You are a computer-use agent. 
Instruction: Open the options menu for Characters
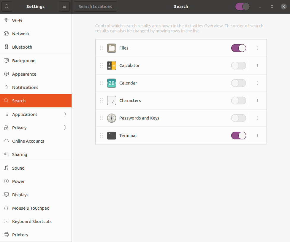(x=257, y=101)
